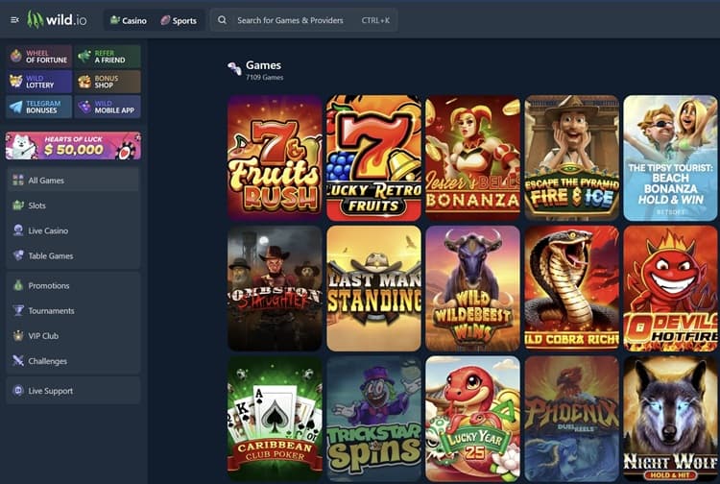Open The Tipsy Tourist Beach Bonanza game
Image resolution: width=720 pixels, height=484 pixels.
pos(670,157)
